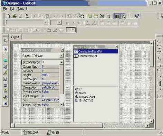Select the subreport object tool
163x136 pixels.
click(5, 67)
